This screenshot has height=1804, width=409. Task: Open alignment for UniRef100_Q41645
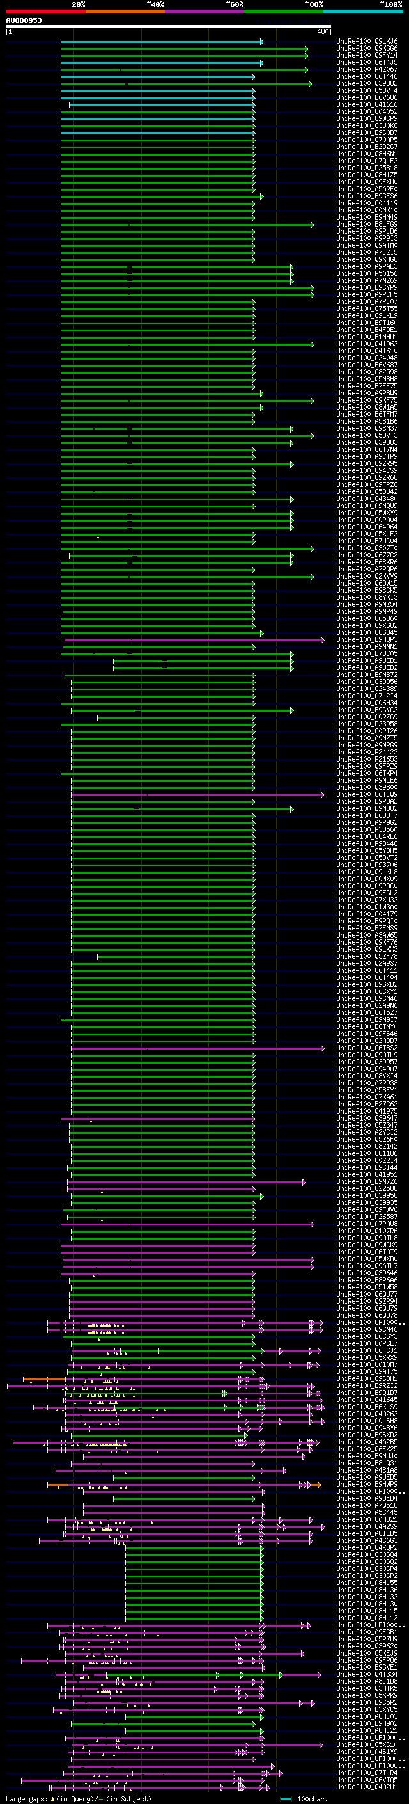(367, 1399)
